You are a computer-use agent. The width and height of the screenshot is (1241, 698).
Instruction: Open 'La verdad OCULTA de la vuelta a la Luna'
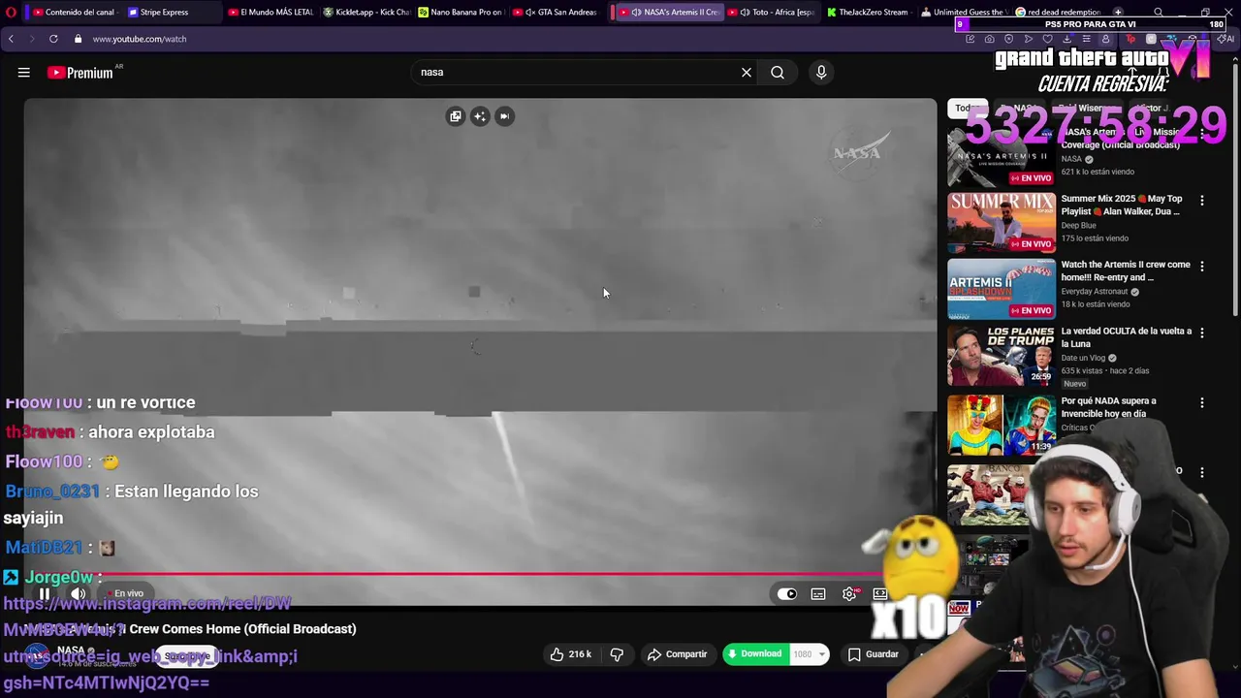1126,336
